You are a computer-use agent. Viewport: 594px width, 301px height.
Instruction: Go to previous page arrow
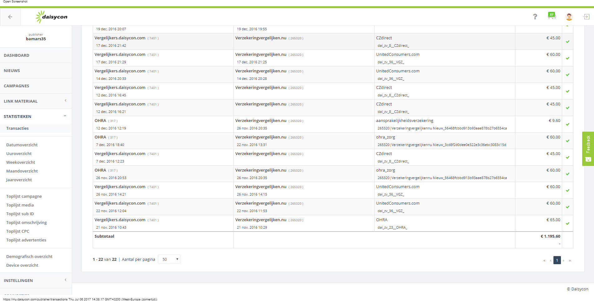pyautogui.click(x=551, y=260)
